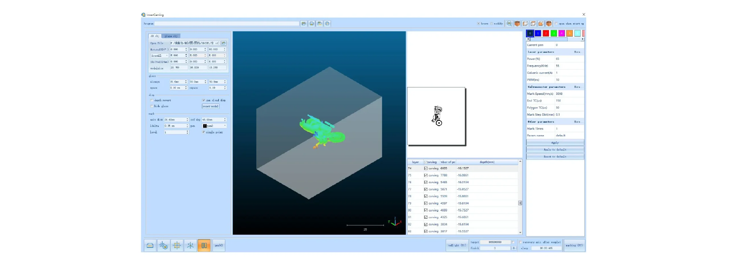Image resolution: width=729 pixels, height=264 pixels.
Task: Click the XYZ axis icon in bottom toolbar
Action: [x=191, y=245]
